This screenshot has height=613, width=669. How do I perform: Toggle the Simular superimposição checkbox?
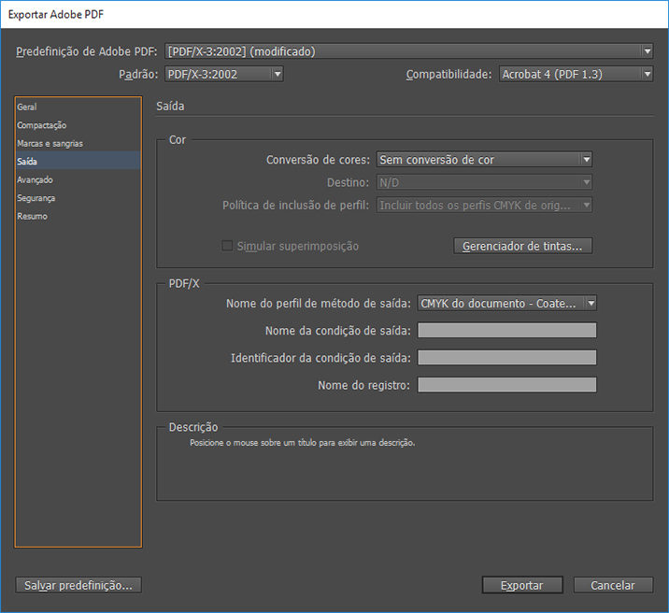pos(227,246)
